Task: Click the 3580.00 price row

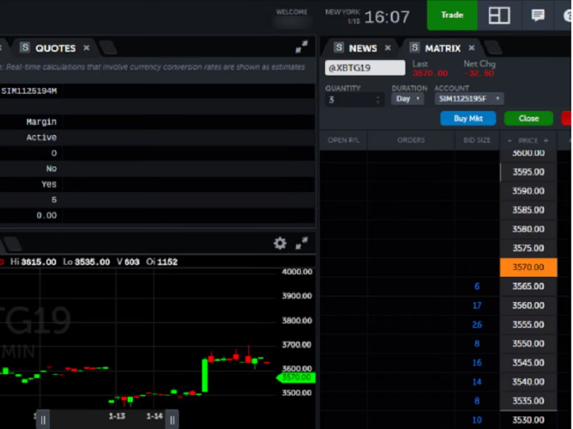Action: click(x=528, y=229)
